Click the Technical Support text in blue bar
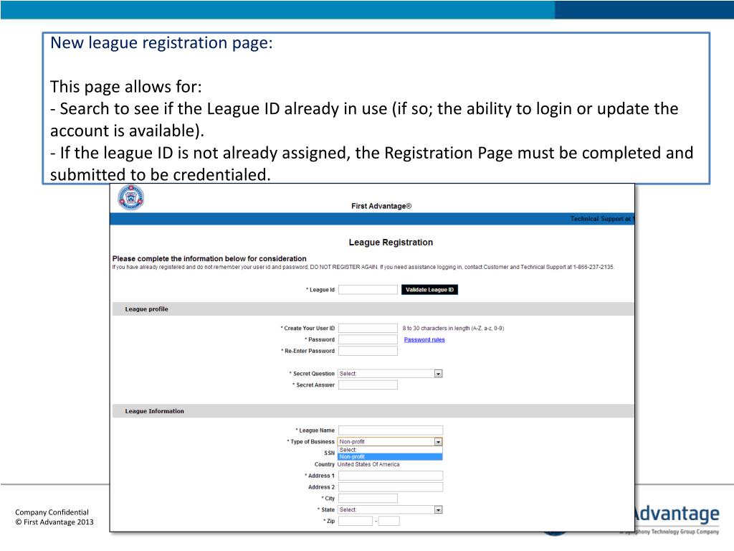The width and height of the screenshot is (734, 551). click(x=601, y=219)
